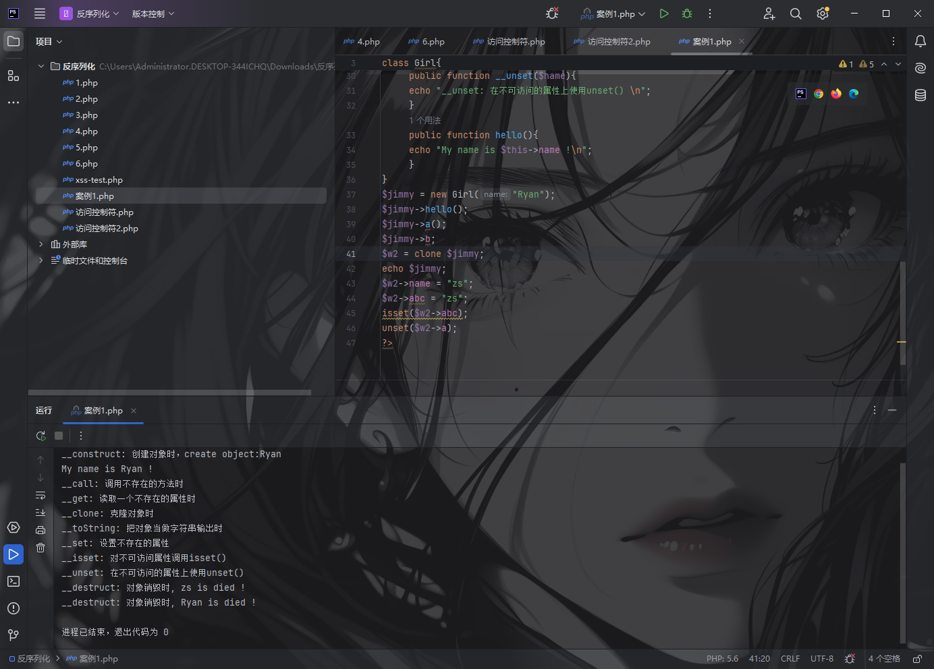This screenshot has height=669, width=934.
Task: Open the Terminal tool window
Action: click(13, 581)
